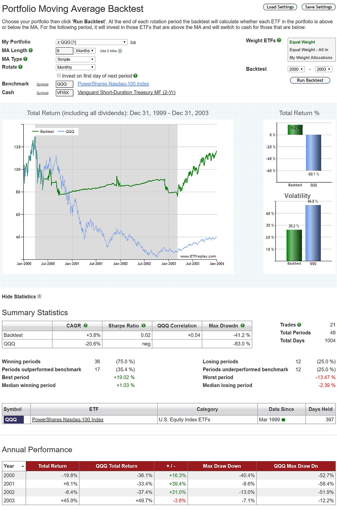
Task: Sort by the Max Draw Down column header
Action: coord(222,466)
